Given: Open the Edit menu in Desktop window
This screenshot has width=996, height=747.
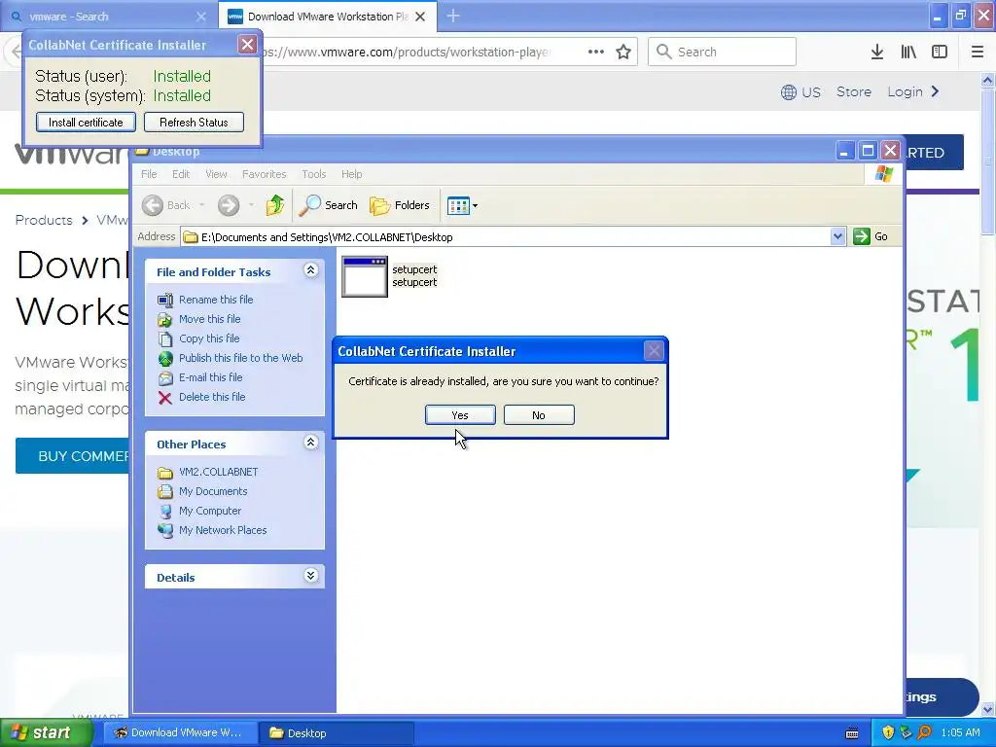Looking at the screenshot, I should coord(180,174).
